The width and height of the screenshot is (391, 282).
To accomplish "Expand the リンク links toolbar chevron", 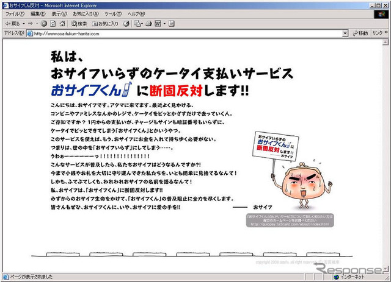I will point(386,32).
